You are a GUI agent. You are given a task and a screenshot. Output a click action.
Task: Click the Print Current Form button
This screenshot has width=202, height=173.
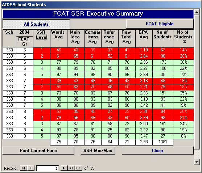38,150
